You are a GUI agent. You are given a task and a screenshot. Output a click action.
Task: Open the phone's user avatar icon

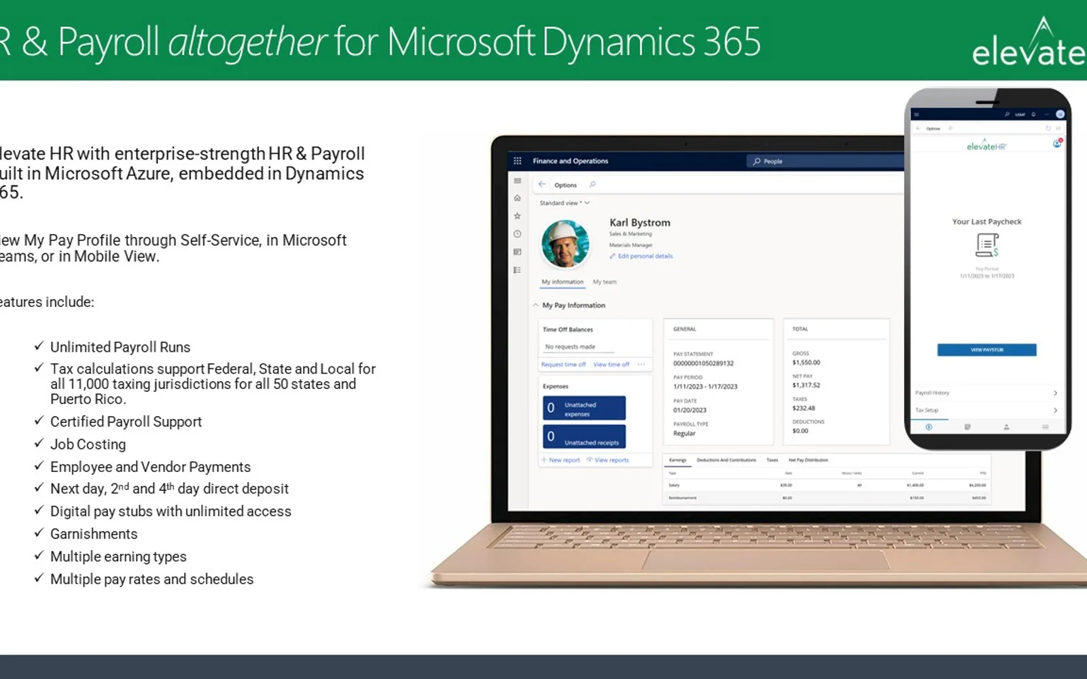[x=1060, y=114]
